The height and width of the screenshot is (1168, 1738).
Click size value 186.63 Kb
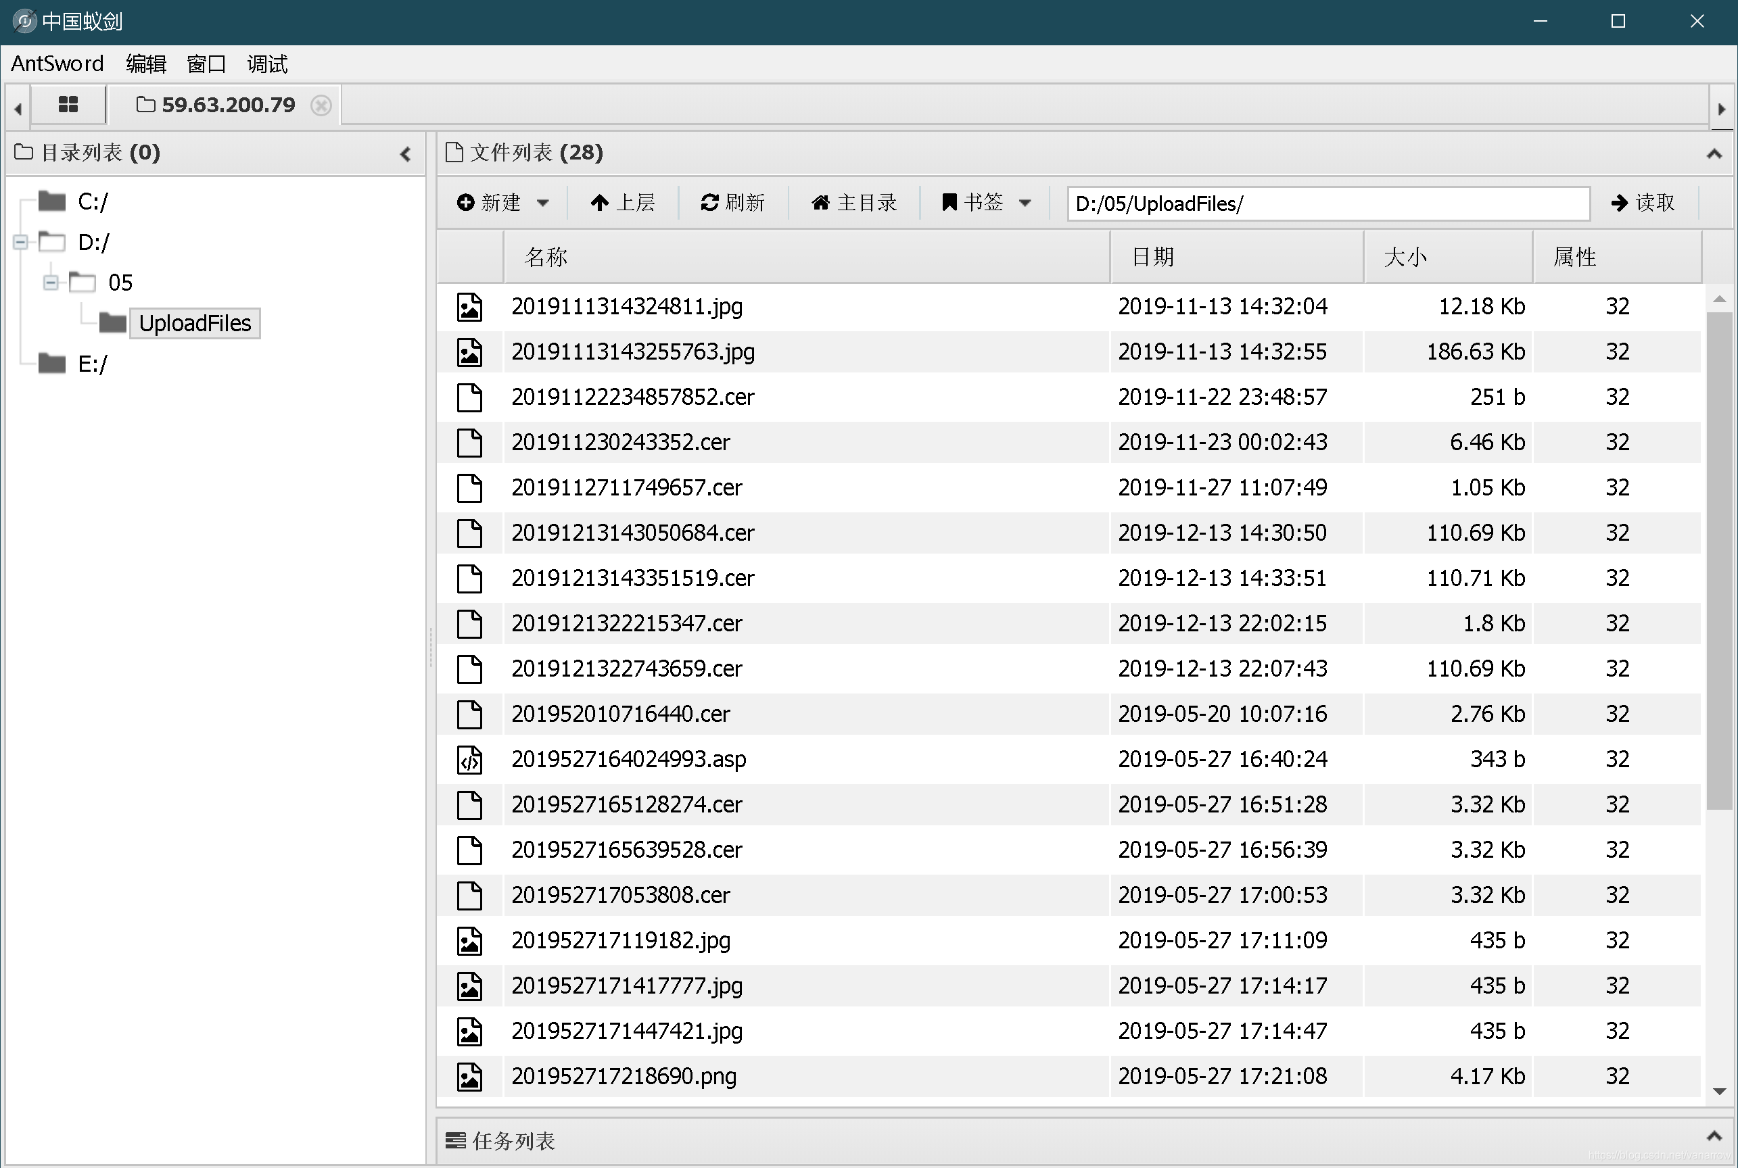(x=1476, y=351)
